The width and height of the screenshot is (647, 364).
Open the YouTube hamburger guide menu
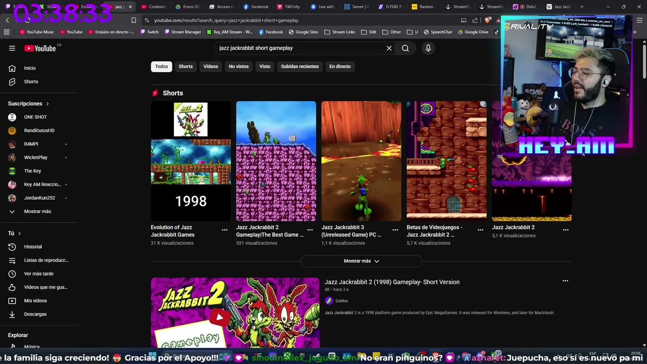coord(12,48)
